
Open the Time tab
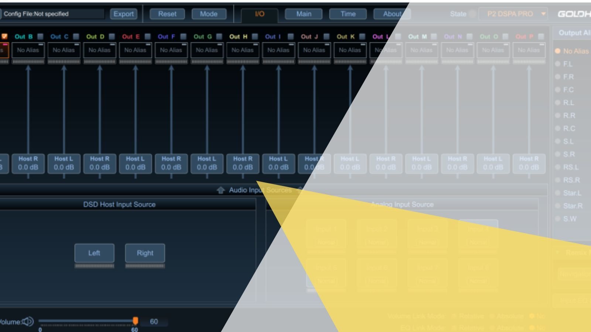click(348, 14)
